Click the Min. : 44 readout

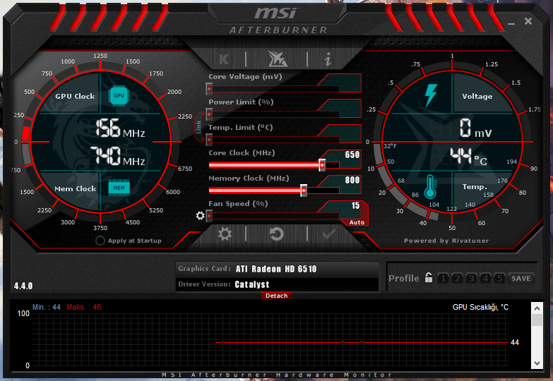[x=47, y=307]
